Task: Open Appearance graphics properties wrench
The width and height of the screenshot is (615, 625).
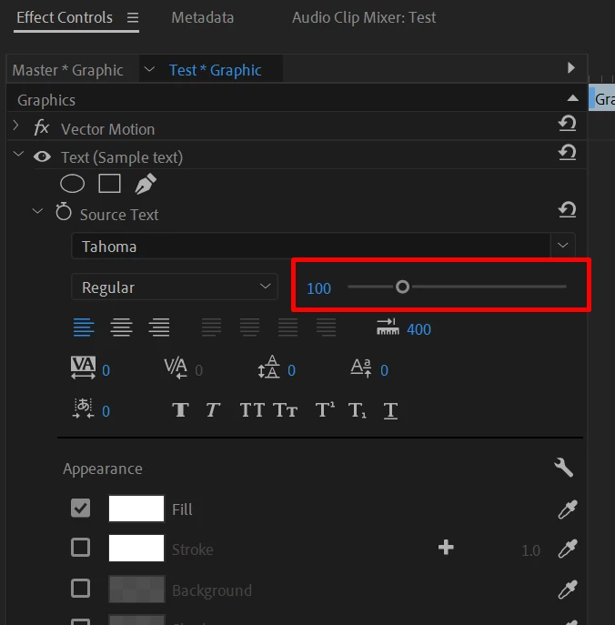Action: [x=563, y=467]
